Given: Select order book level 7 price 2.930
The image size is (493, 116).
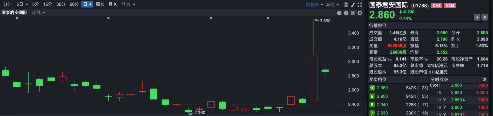Looking at the screenshot, I should 382,113.
